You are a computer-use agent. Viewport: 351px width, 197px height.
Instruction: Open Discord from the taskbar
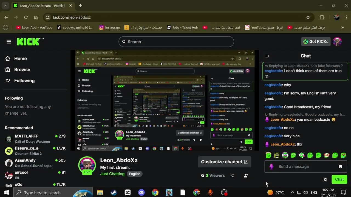pyautogui.click(x=141, y=193)
